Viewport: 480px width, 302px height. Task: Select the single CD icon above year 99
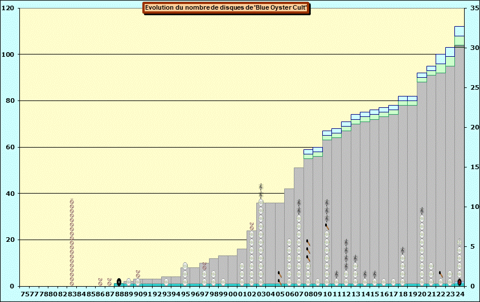click(223, 282)
